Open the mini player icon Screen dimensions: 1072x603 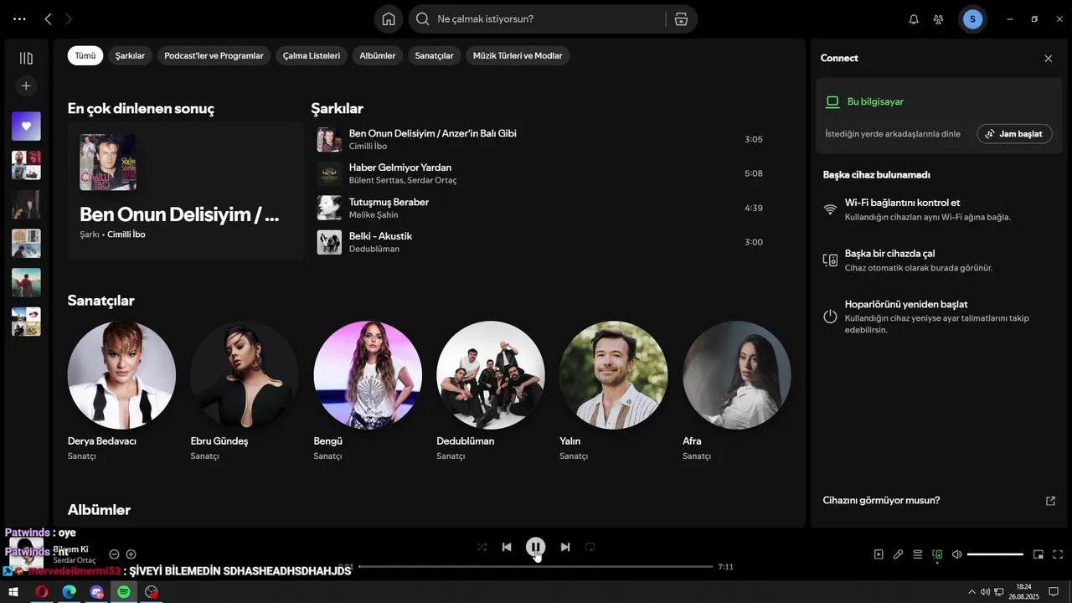[1038, 554]
